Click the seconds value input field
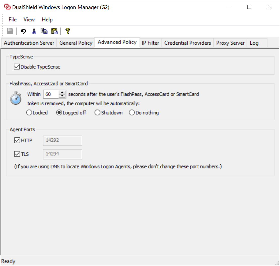Image resolution: width=280 pixels, height=266 pixels. [51, 94]
